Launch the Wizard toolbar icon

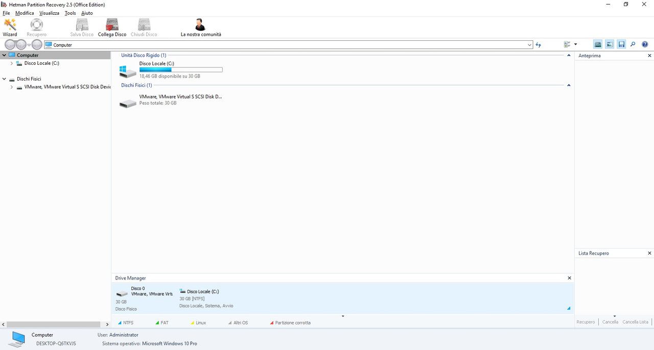(x=10, y=28)
